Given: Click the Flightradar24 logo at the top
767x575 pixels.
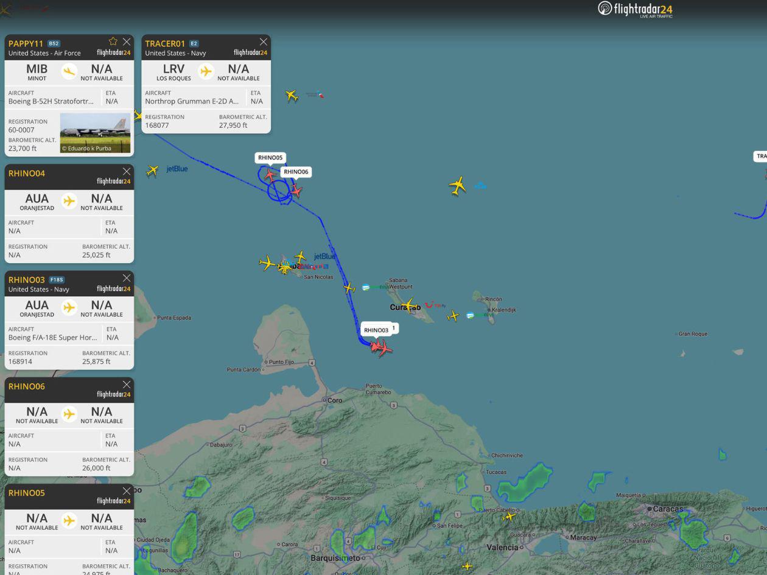Looking at the screenshot, I should (636, 10).
